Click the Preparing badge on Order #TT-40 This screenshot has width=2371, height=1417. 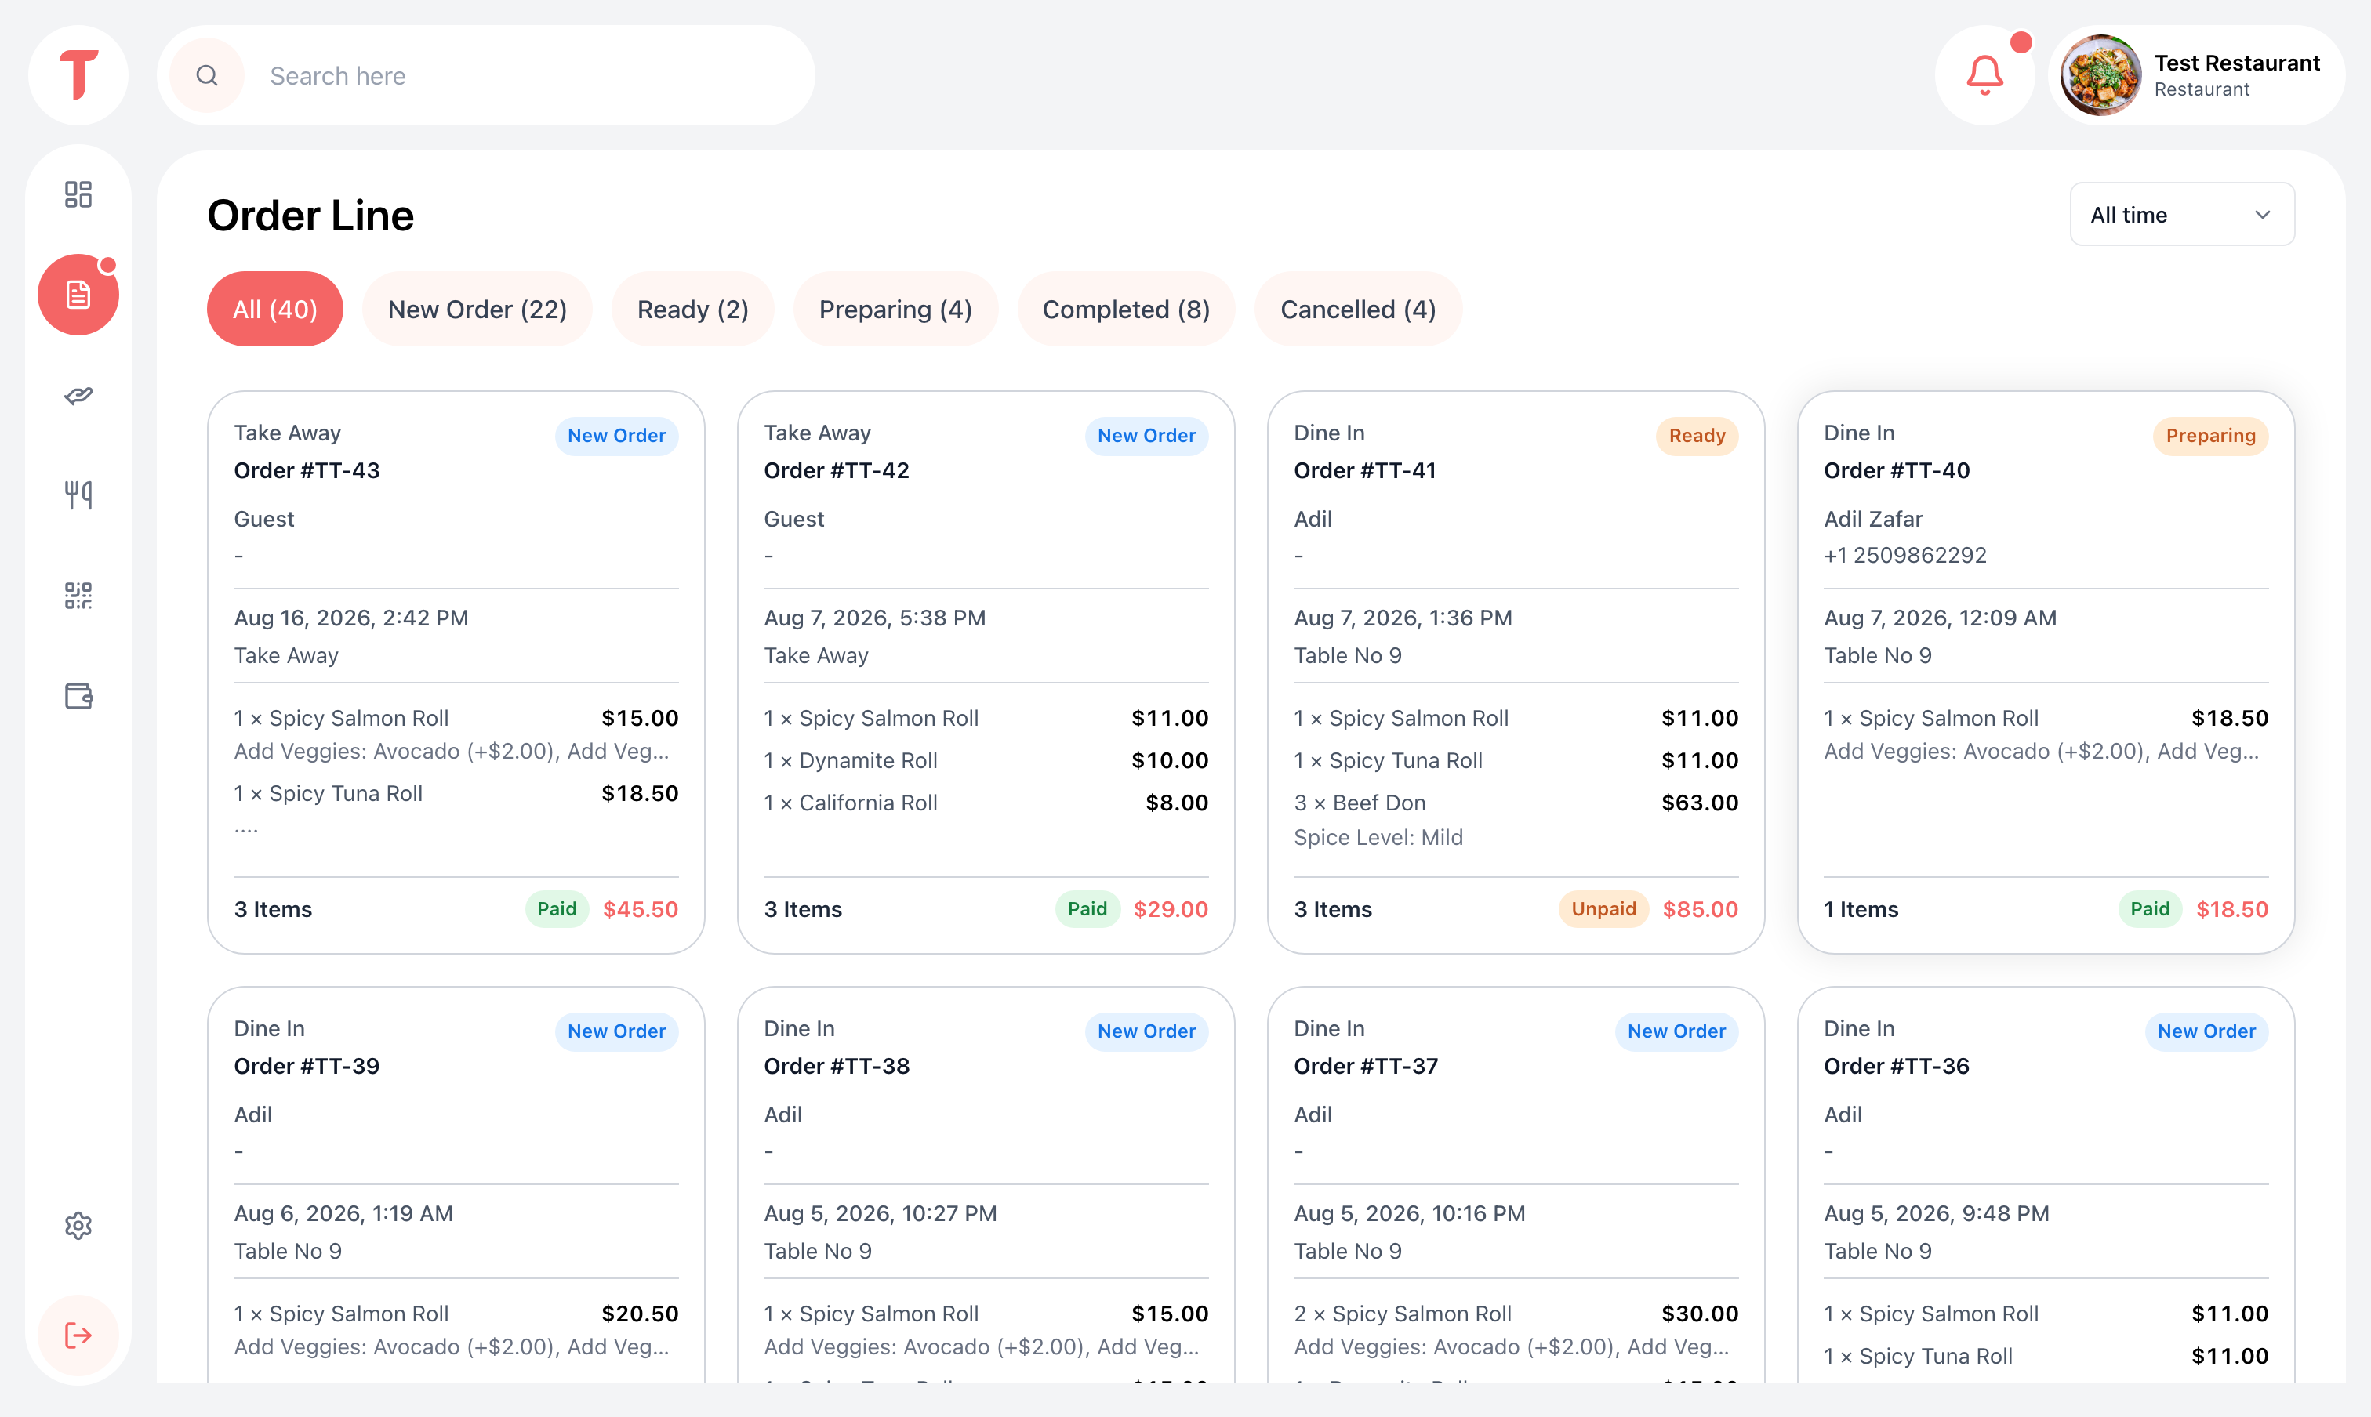[2210, 436]
